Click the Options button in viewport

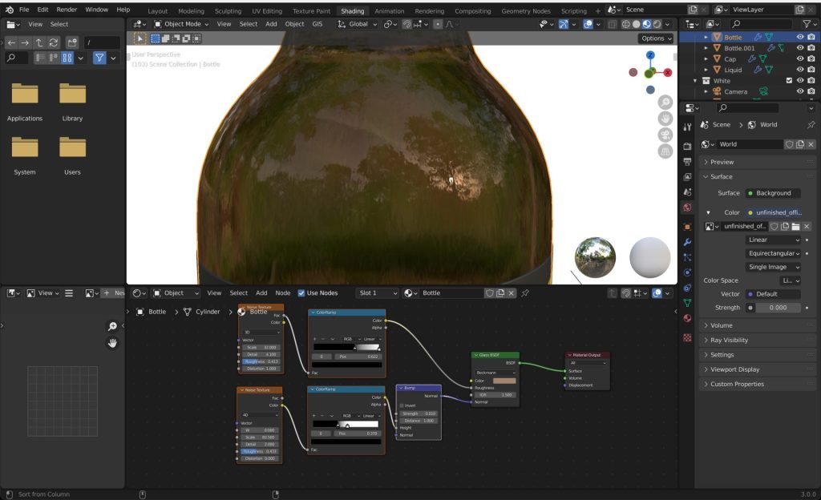[x=655, y=38]
